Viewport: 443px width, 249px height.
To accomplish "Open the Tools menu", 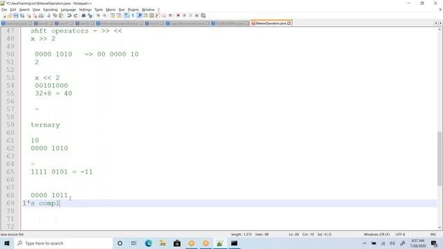I will [x=98, y=10].
